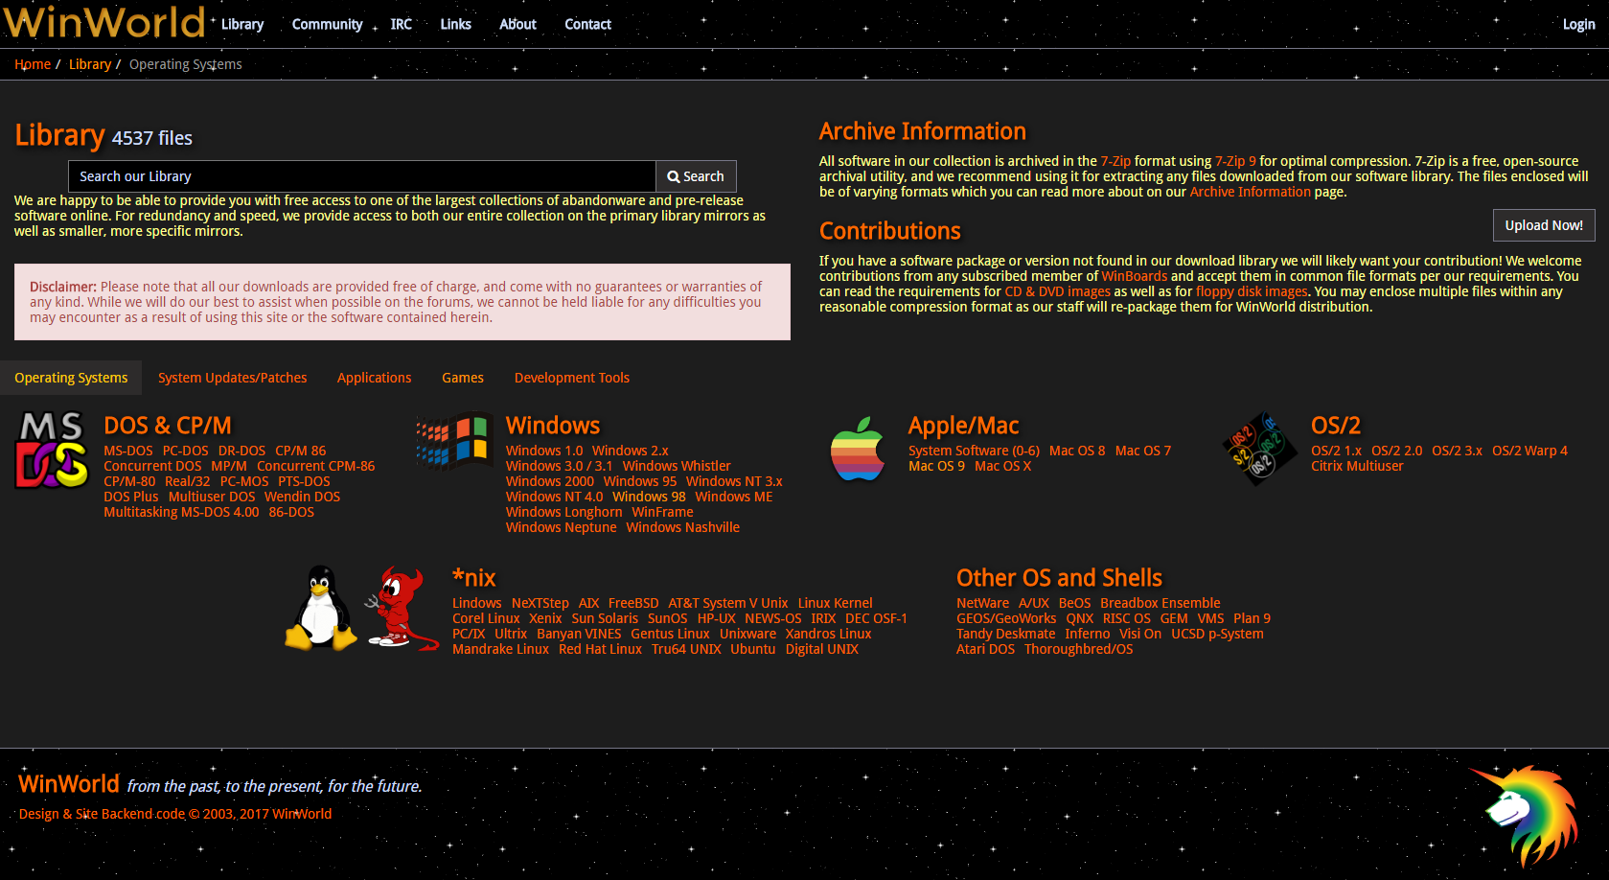
Task: Select the Development Tools tab
Action: (571, 378)
